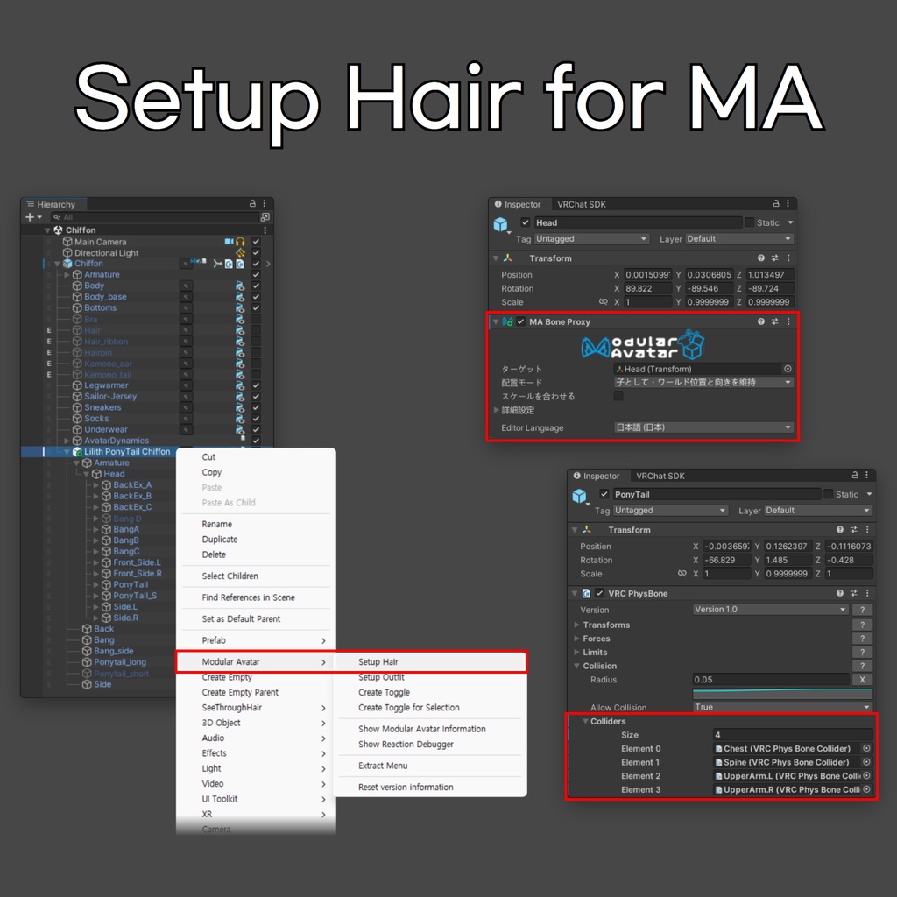Click Extract Menu in the submenu

pos(383,766)
